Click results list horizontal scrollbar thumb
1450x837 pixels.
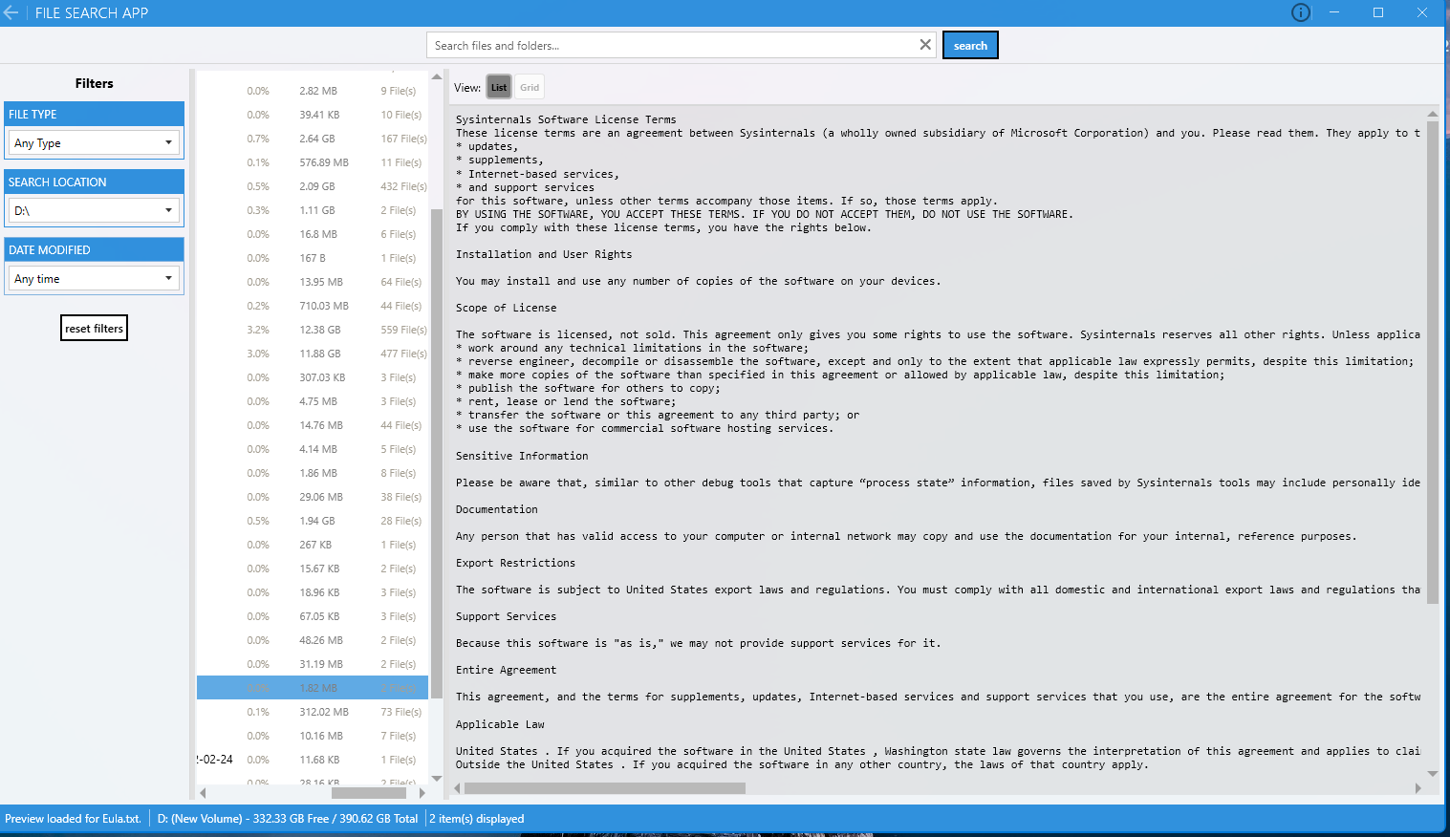click(x=369, y=793)
